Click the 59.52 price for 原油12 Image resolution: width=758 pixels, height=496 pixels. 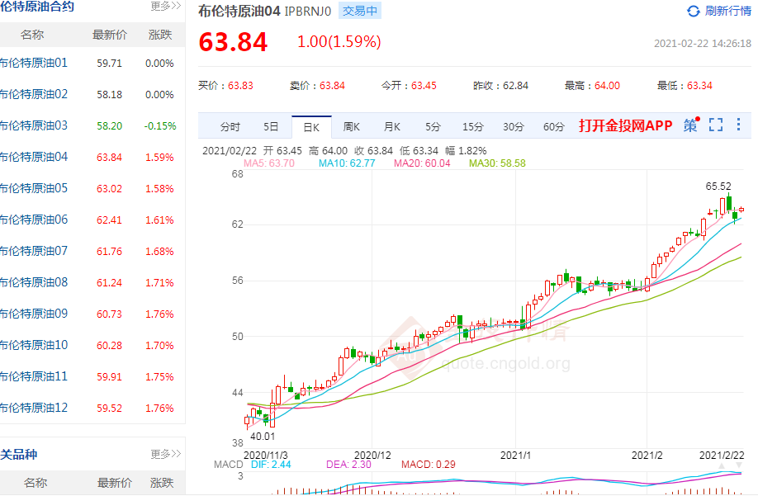pyautogui.click(x=109, y=409)
